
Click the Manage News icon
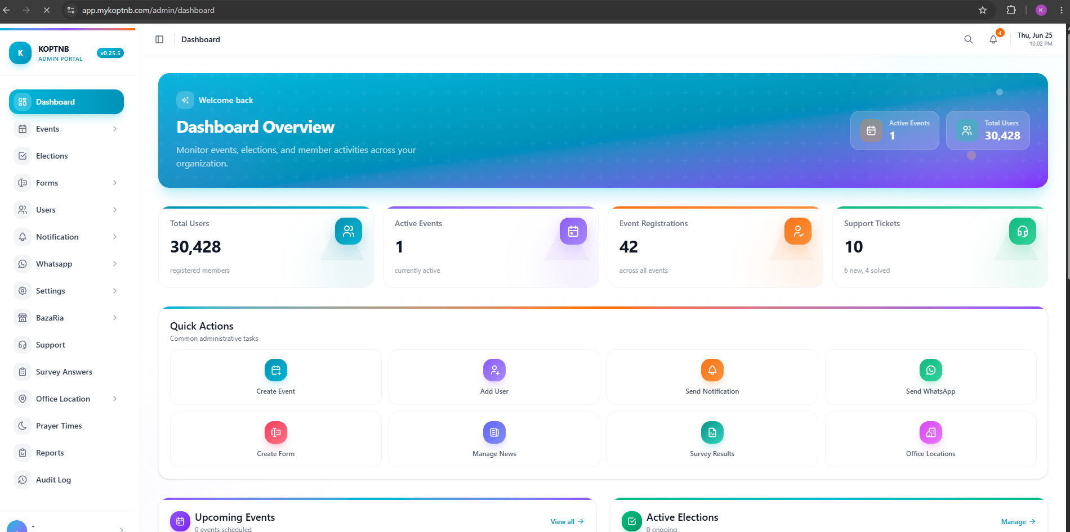pos(494,432)
